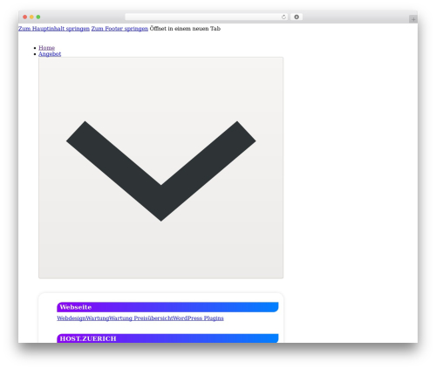The height and width of the screenshot is (369, 436).
Task: Open the Home menu link
Action: tap(46, 48)
